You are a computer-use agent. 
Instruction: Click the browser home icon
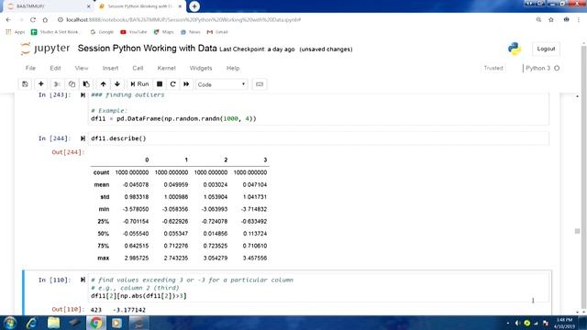45,20
